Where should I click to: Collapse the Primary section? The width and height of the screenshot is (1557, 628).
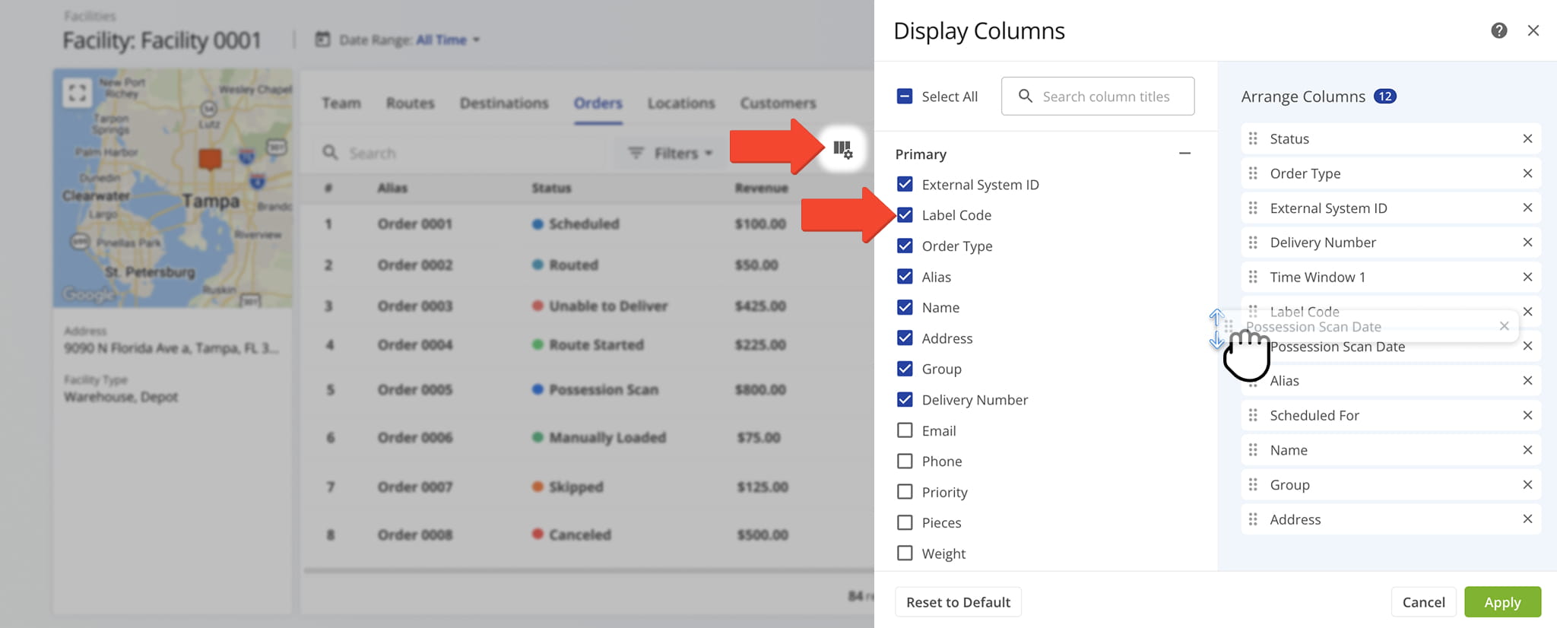pos(1184,154)
